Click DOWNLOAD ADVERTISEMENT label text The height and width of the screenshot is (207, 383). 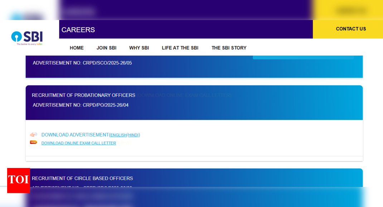tap(75, 135)
